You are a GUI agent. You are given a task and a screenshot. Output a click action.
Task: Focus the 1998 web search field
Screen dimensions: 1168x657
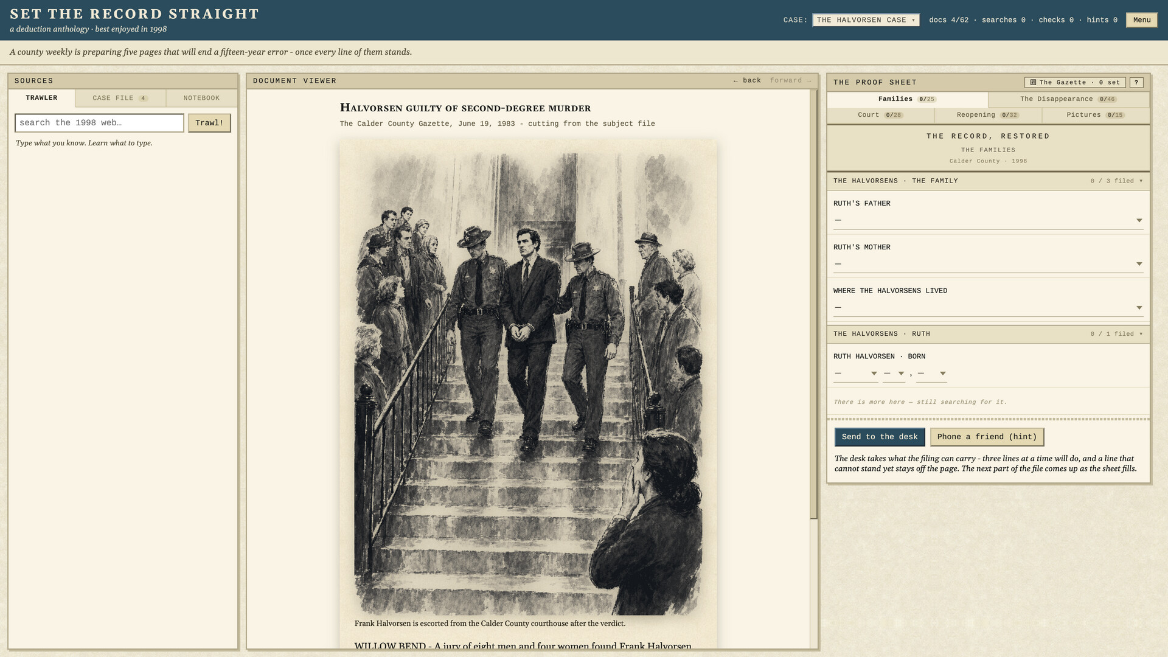99,123
